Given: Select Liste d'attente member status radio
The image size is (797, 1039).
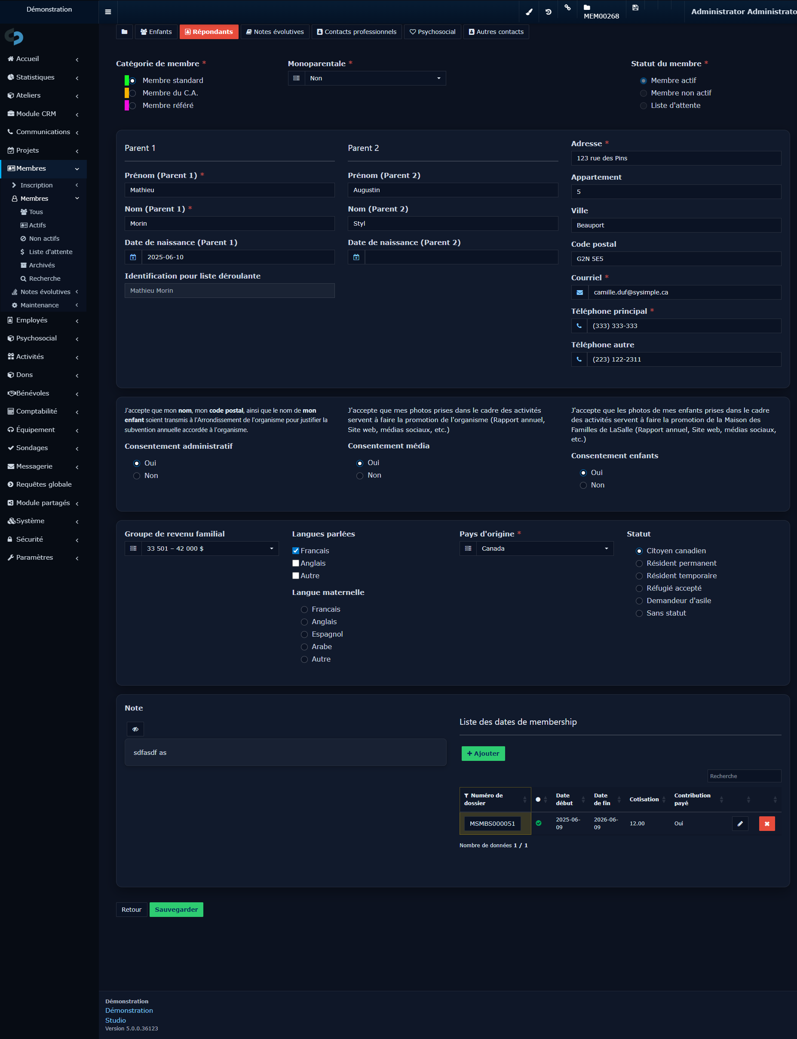Looking at the screenshot, I should click(x=643, y=105).
